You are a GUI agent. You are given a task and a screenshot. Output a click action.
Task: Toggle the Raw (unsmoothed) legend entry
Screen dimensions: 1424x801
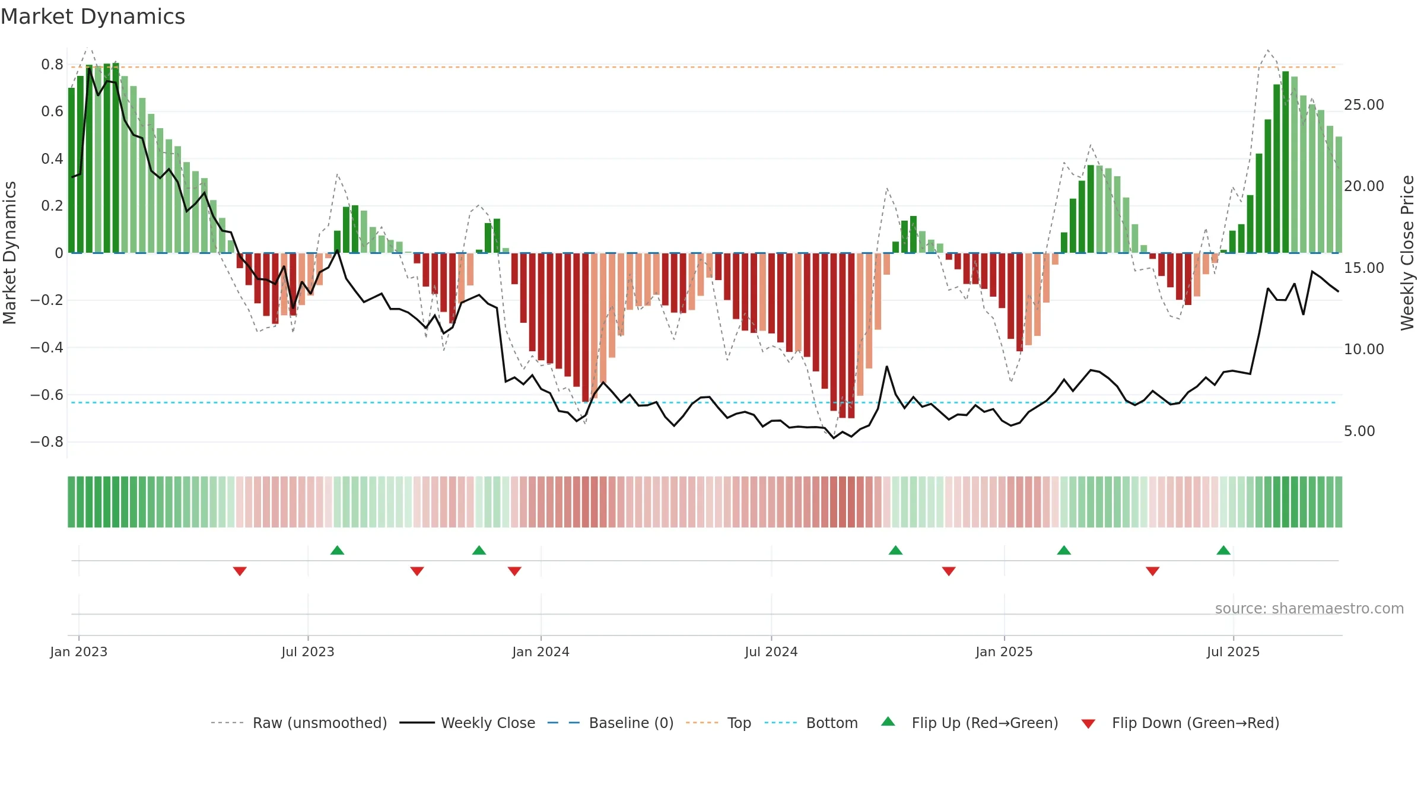pos(298,723)
